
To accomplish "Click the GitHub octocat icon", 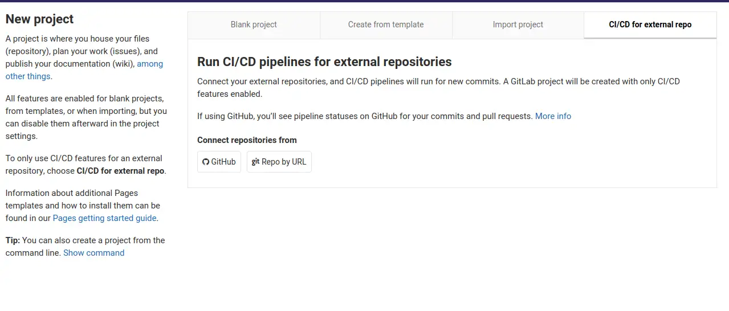I will 206,162.
